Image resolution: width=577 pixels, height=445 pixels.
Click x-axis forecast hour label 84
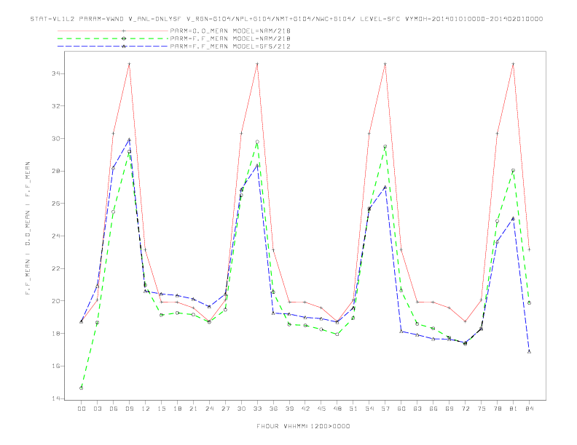pyautogui.click(x=529, y=409)
